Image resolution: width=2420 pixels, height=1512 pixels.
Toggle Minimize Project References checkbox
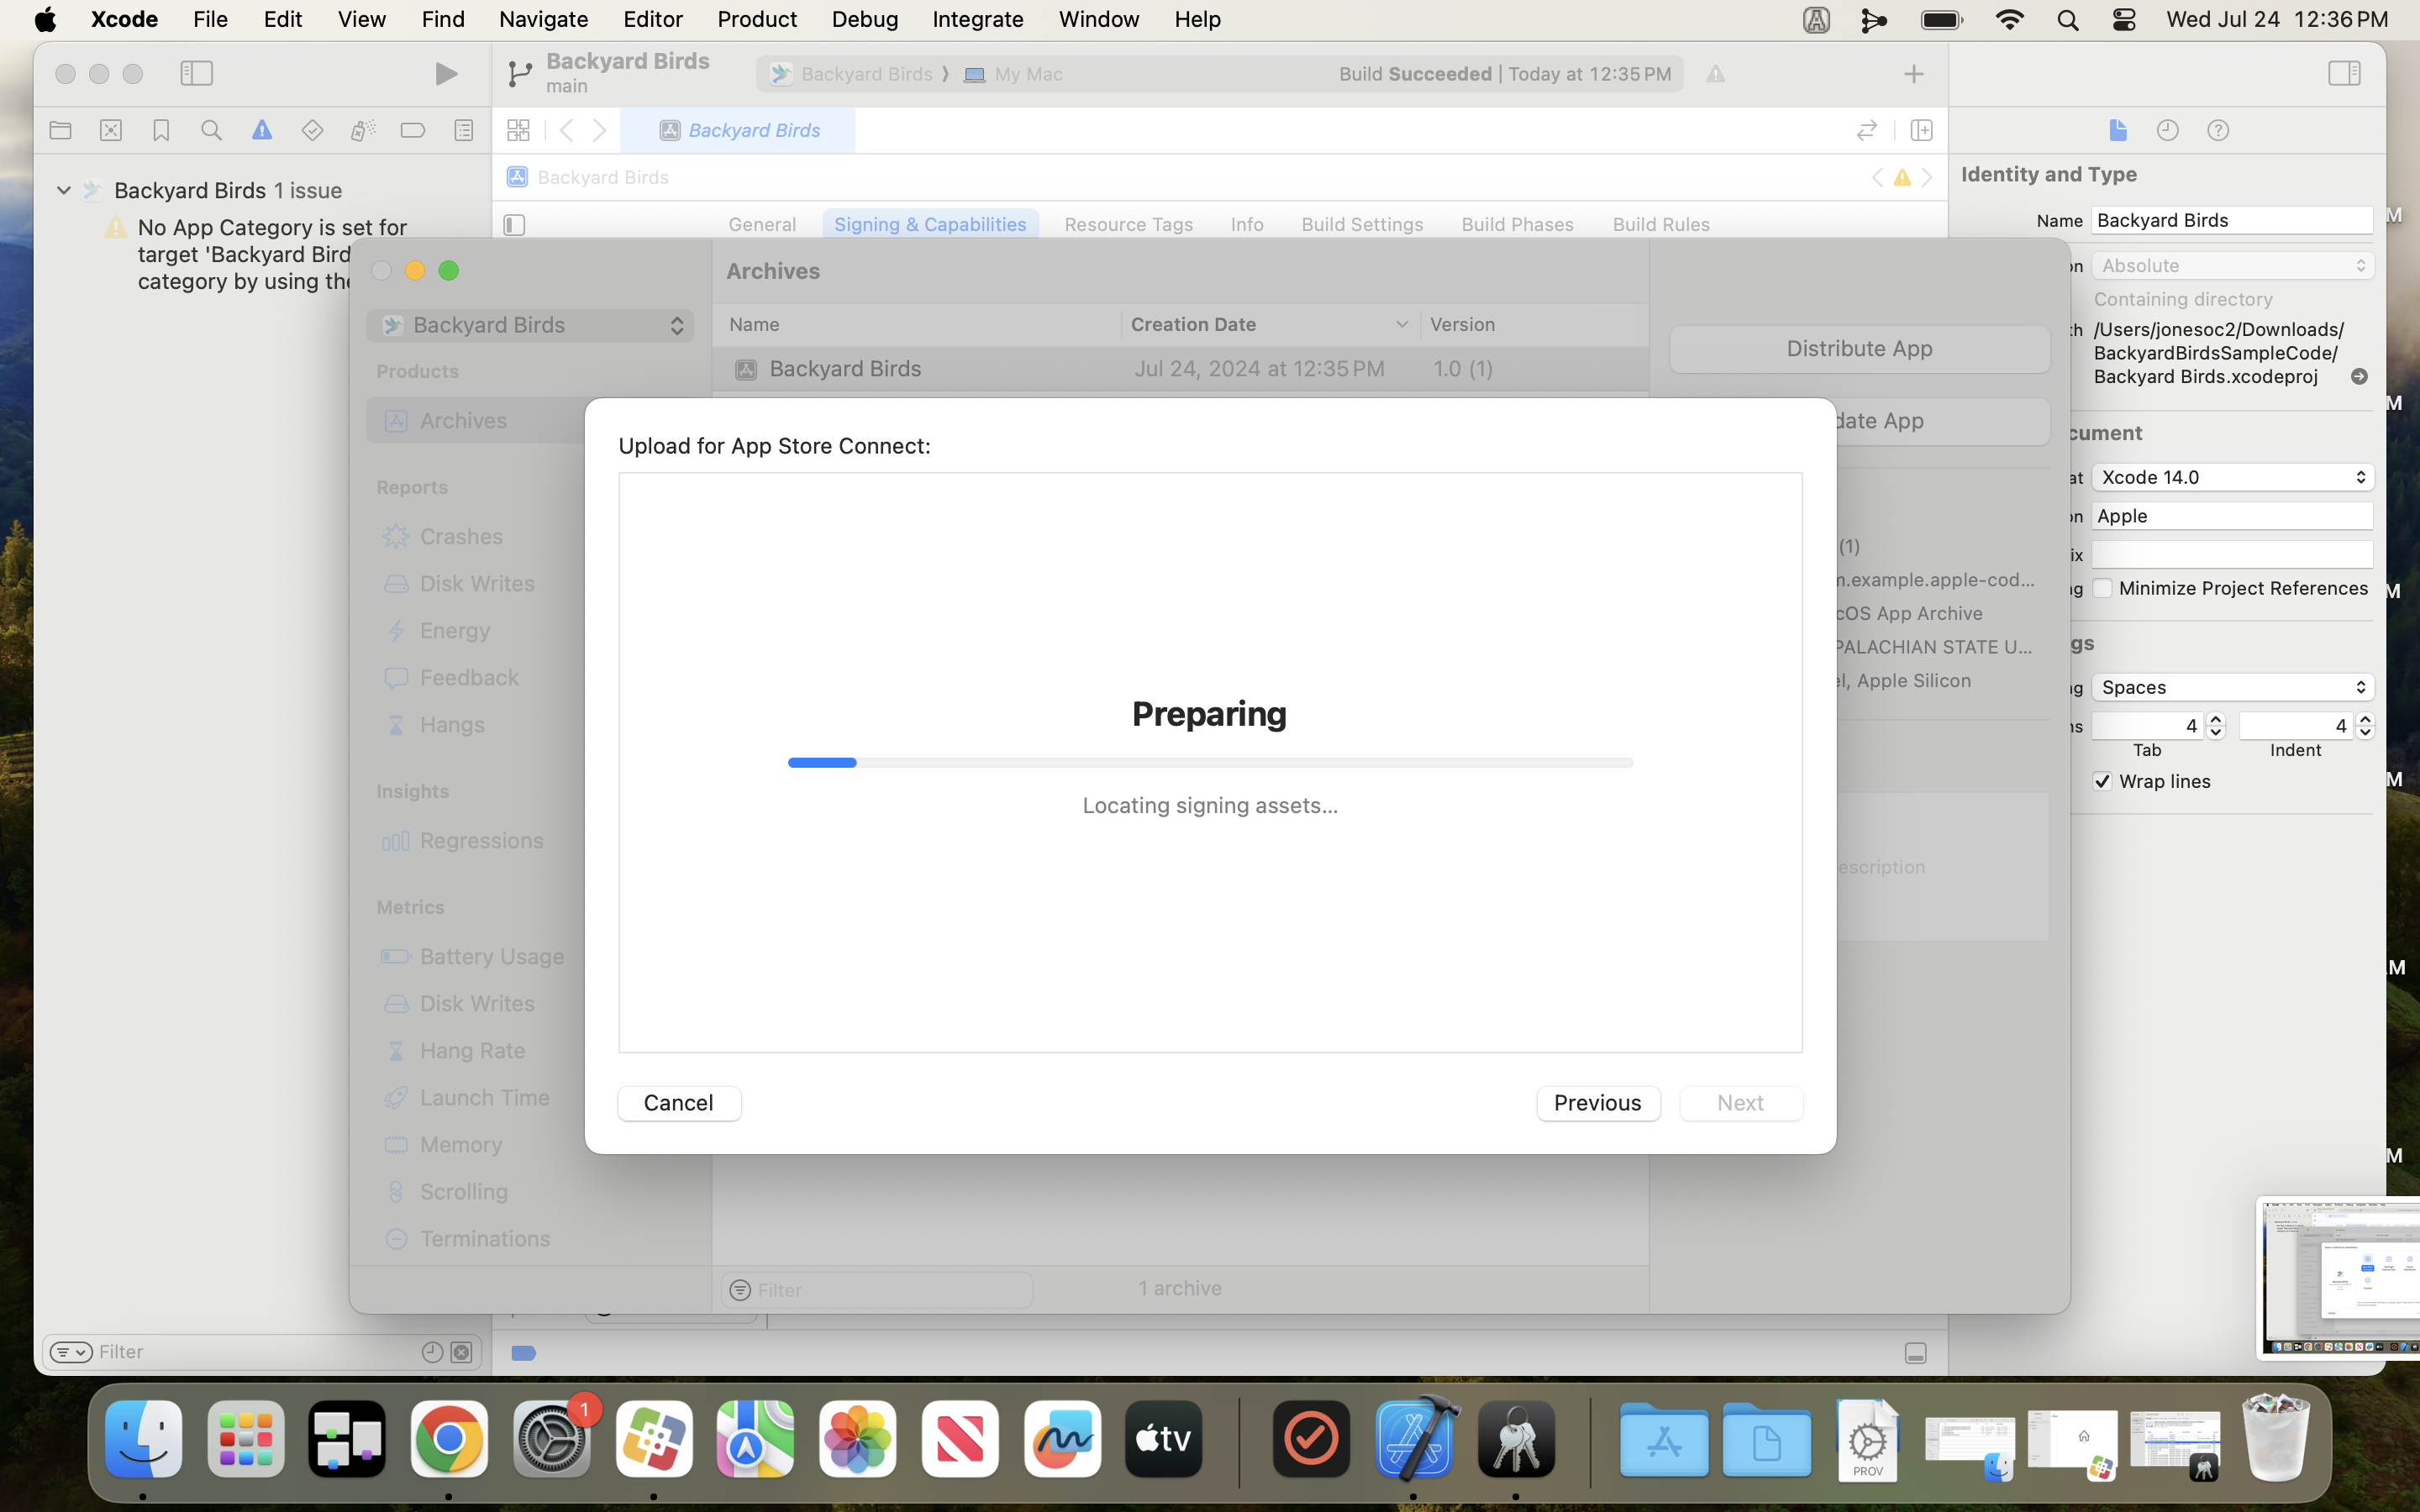(x=2102, y=588)
